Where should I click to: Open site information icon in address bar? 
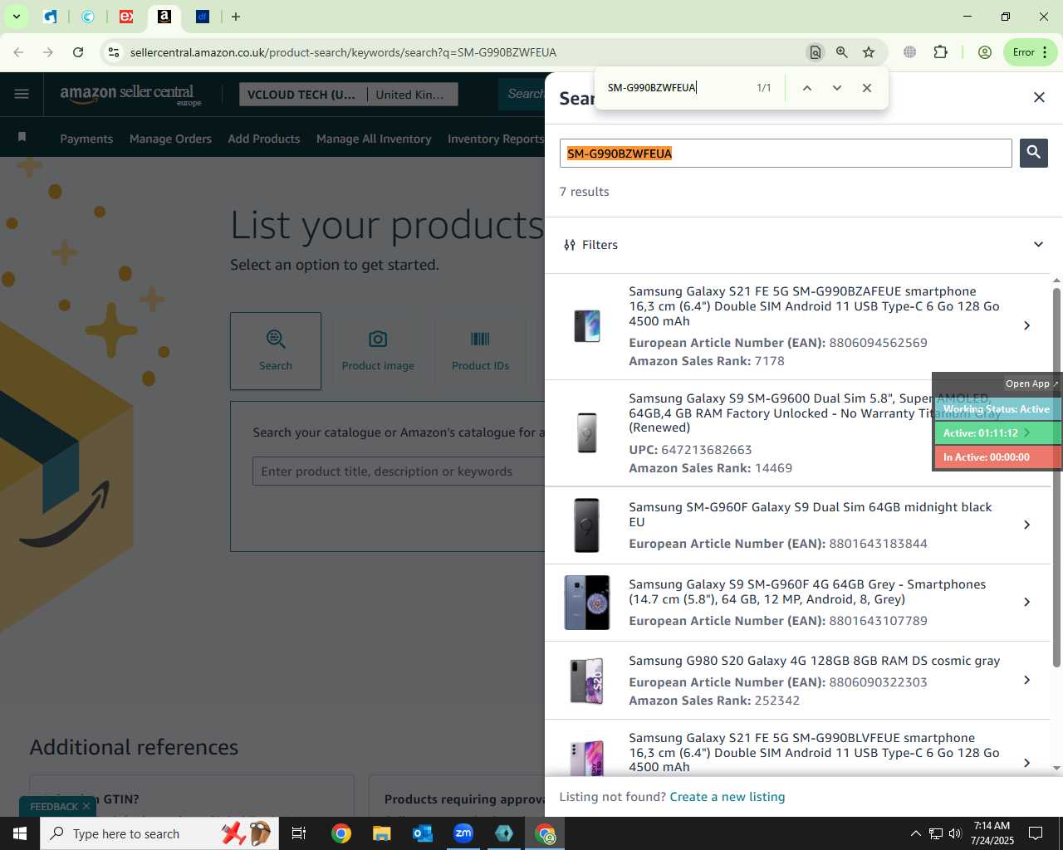(114, 52)
